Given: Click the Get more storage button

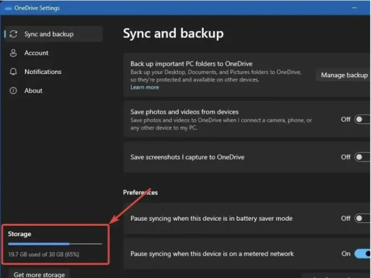Looking at the screenshot, I should (39, 274).
